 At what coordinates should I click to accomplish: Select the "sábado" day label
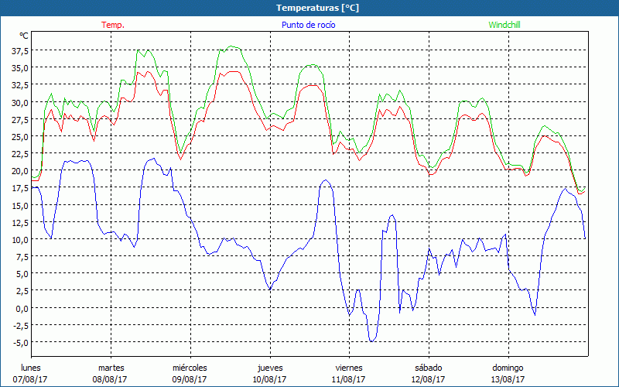[x=428, y=367]
